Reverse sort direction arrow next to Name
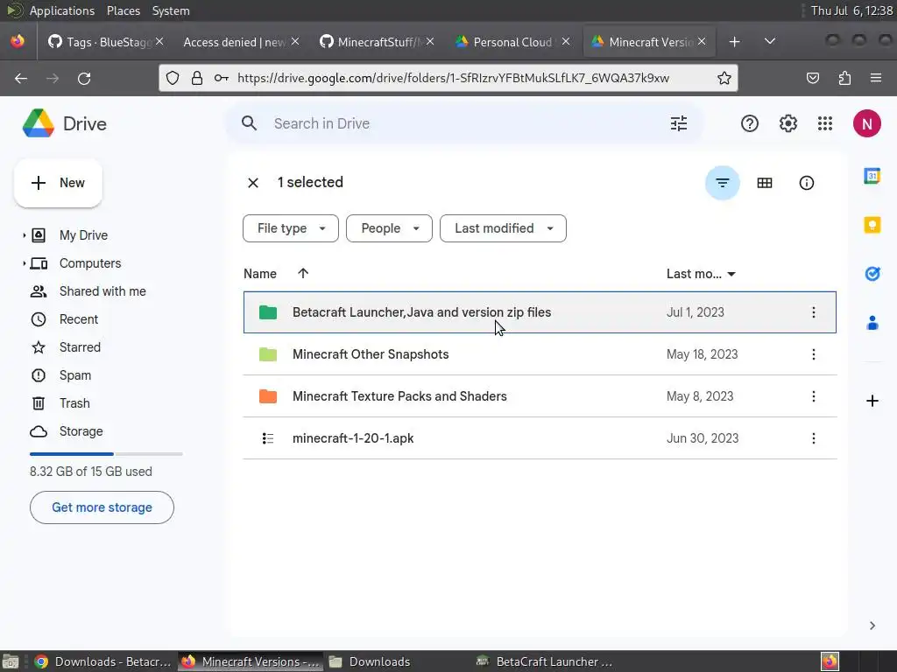The image size is (897, 672). pos(303,274)
